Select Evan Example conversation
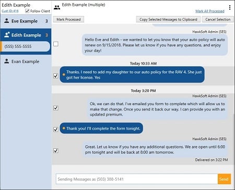The image size is (235, 190). [x=26, y=61]
